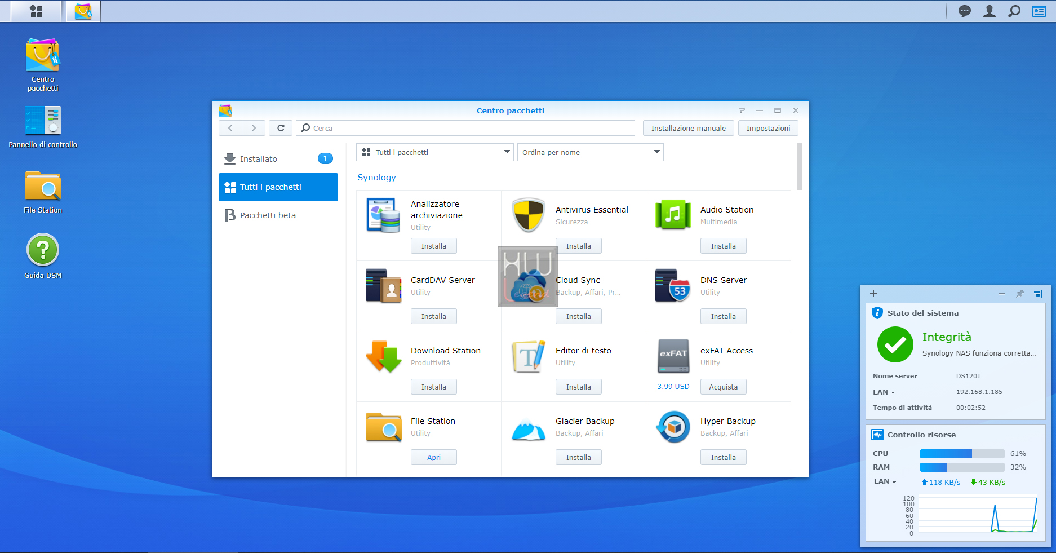Click the CardDAV Server package icon

[x=383, y=286]
